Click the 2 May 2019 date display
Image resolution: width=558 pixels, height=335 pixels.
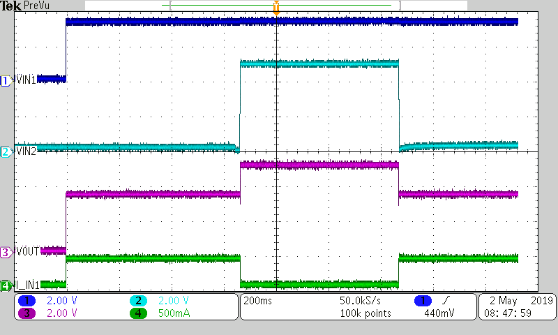pos(515,301)
